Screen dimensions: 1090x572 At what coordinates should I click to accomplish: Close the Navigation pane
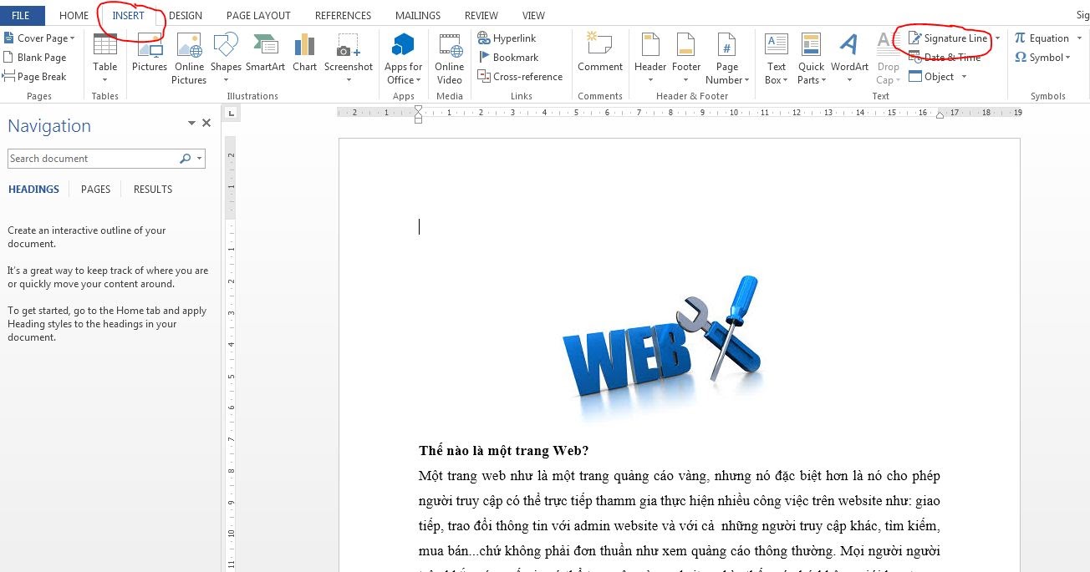[x=206, y=124]
